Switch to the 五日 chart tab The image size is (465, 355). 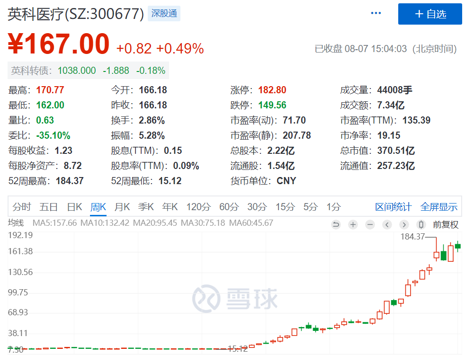tap(49, 207)
